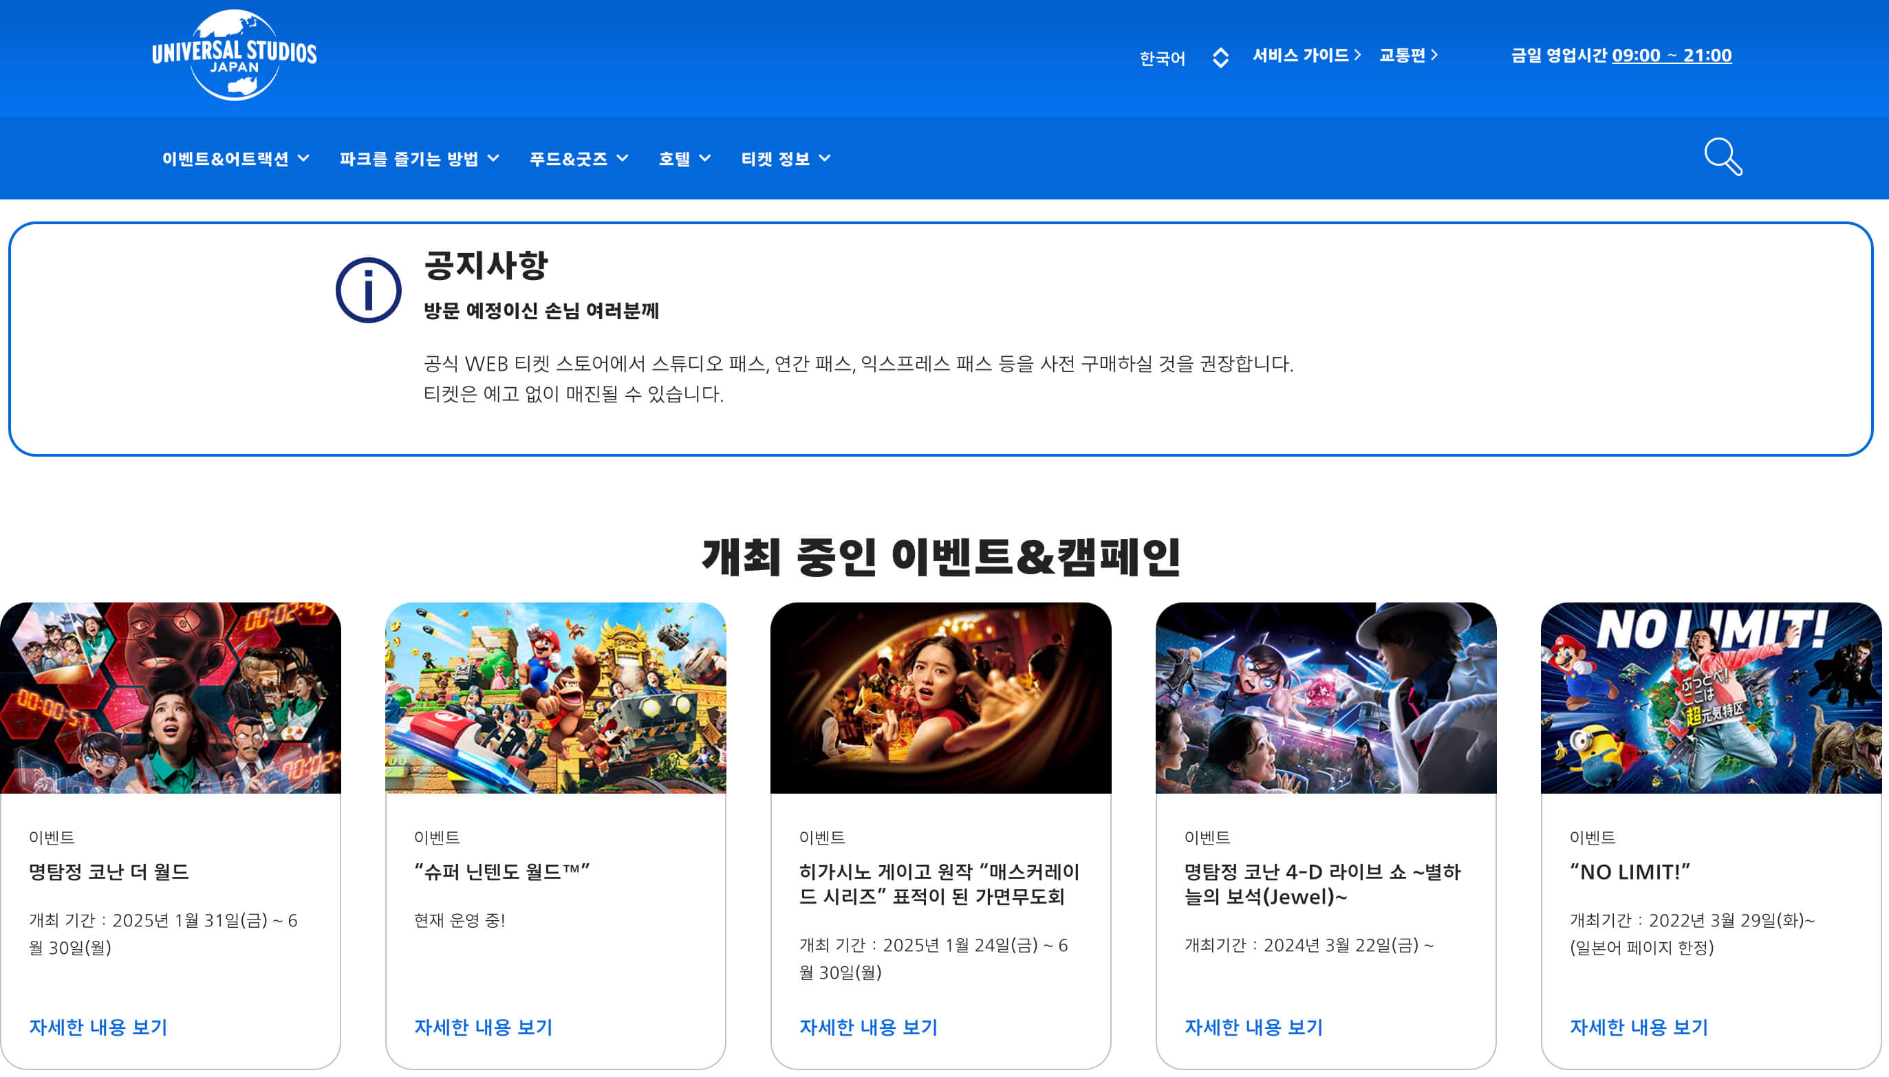Open the 푸드&굿즈 menu
1889x1077 pixels.
pyautogui.click(x=578, y=158)
